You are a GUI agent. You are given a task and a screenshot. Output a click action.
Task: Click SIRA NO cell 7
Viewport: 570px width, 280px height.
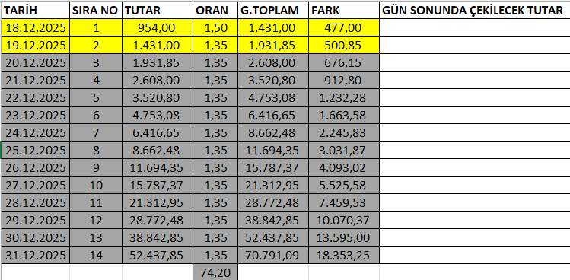96,132
